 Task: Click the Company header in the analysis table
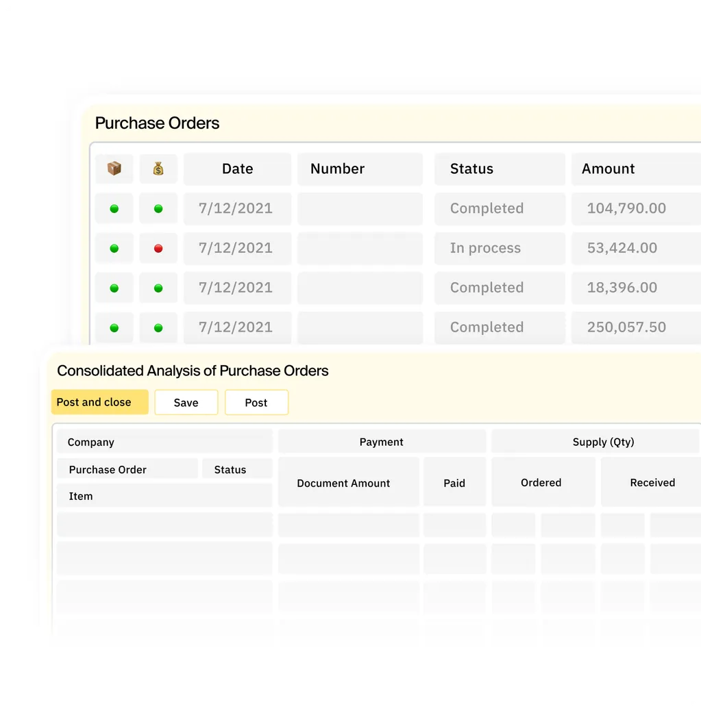tap(164, 442)
